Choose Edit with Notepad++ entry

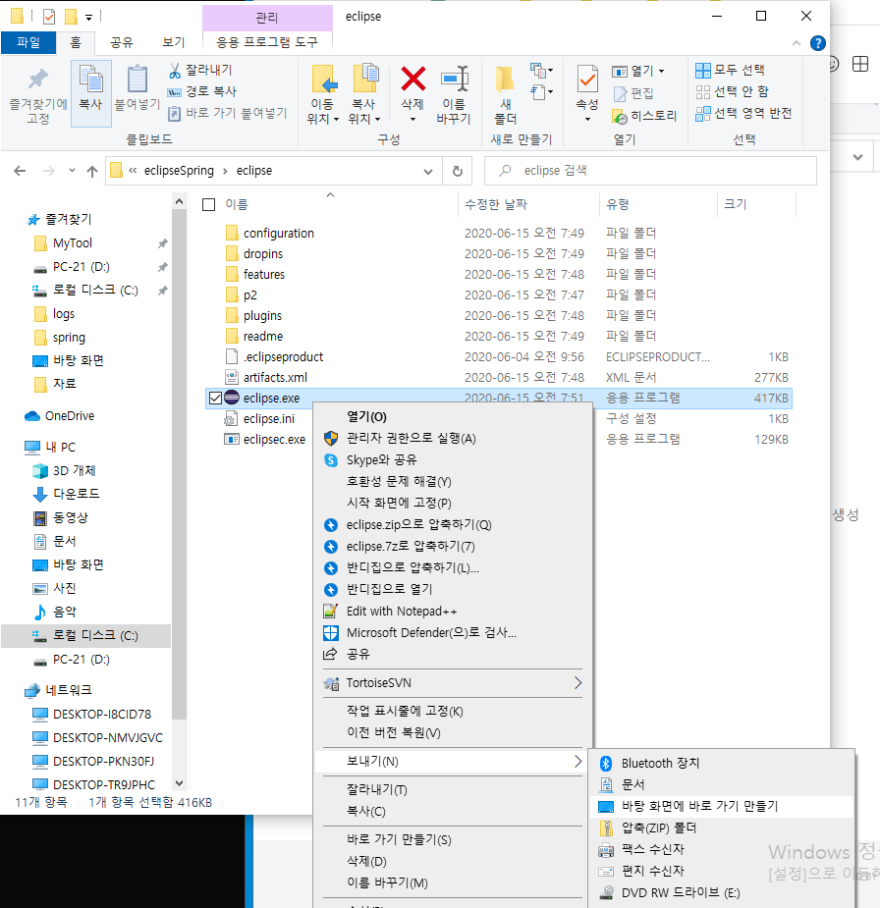453,611
